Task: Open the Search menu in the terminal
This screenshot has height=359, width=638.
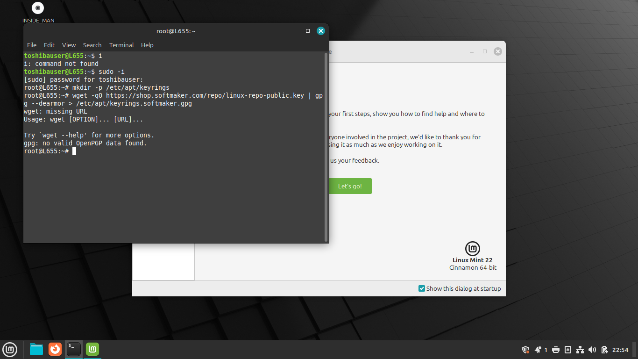Action: click(x=92, y=45)
